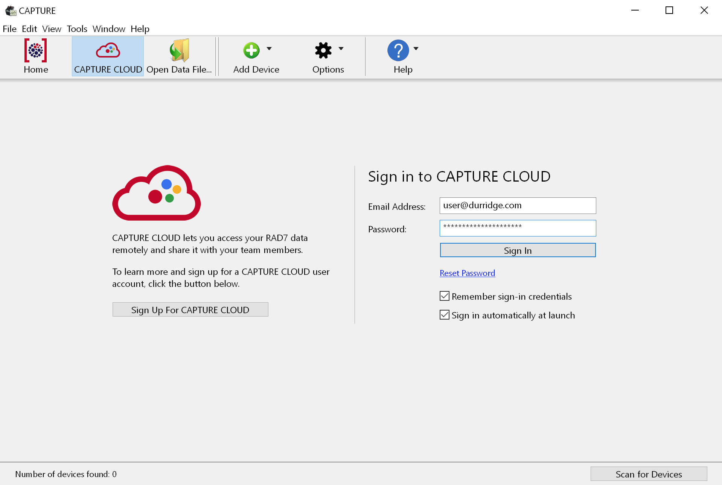
Task: Expand the Options dropdown arrow
Action: click(x=341, y=48)
